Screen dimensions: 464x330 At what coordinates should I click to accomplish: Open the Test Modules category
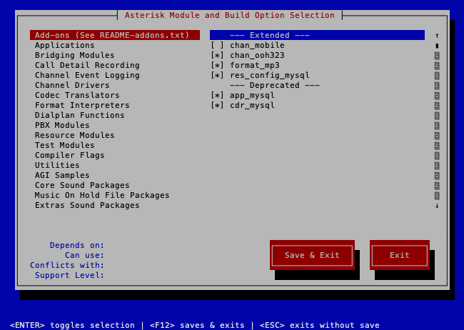tap(64, 145)
